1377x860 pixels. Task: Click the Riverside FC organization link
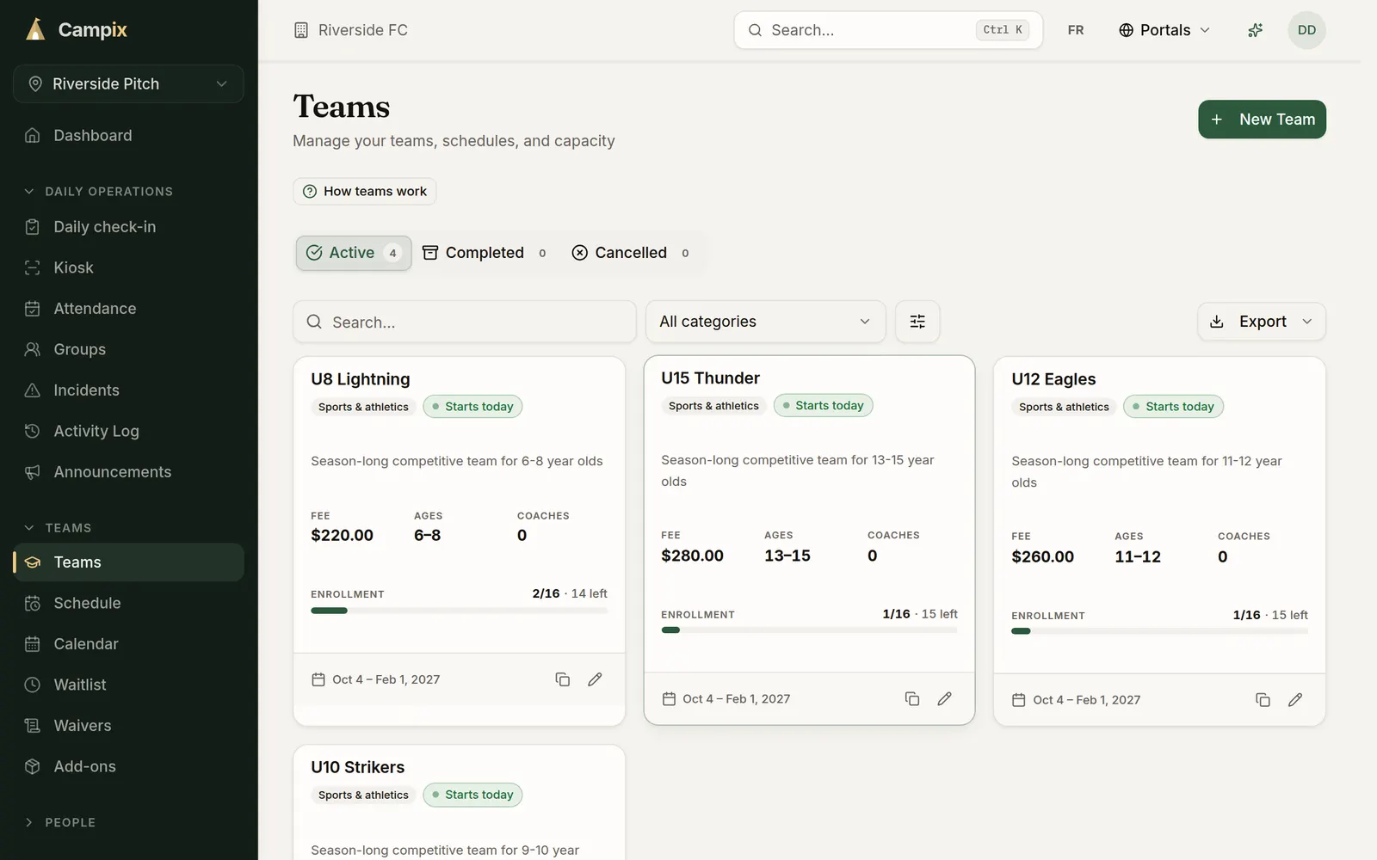pos(351,30)
